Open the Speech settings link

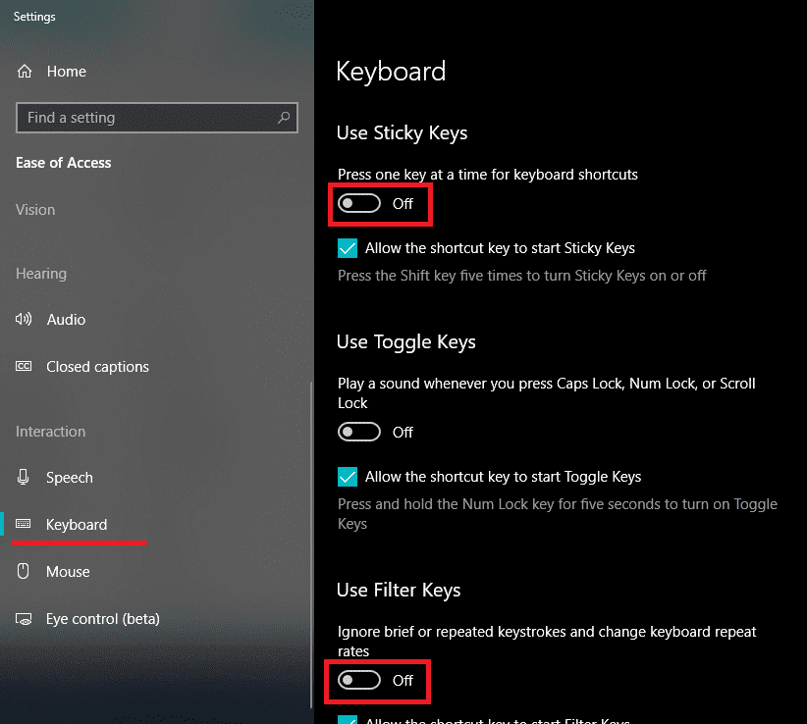70,477
